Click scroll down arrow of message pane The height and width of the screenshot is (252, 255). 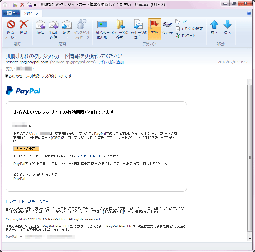tap(250, 239)
